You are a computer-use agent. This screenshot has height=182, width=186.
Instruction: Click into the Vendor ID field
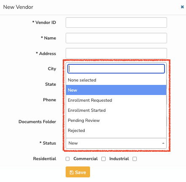point(116,22)
